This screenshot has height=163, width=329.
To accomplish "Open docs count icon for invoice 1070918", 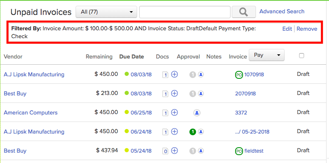I will tap(165, 75).
